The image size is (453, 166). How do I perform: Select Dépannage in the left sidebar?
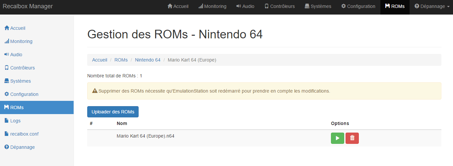click(x=22, y=147)
